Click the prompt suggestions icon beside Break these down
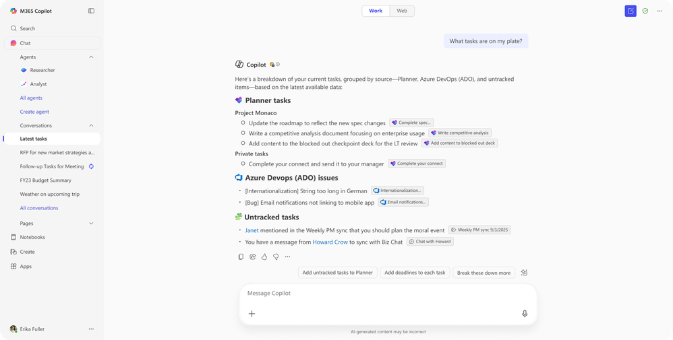 click(524, 273)
